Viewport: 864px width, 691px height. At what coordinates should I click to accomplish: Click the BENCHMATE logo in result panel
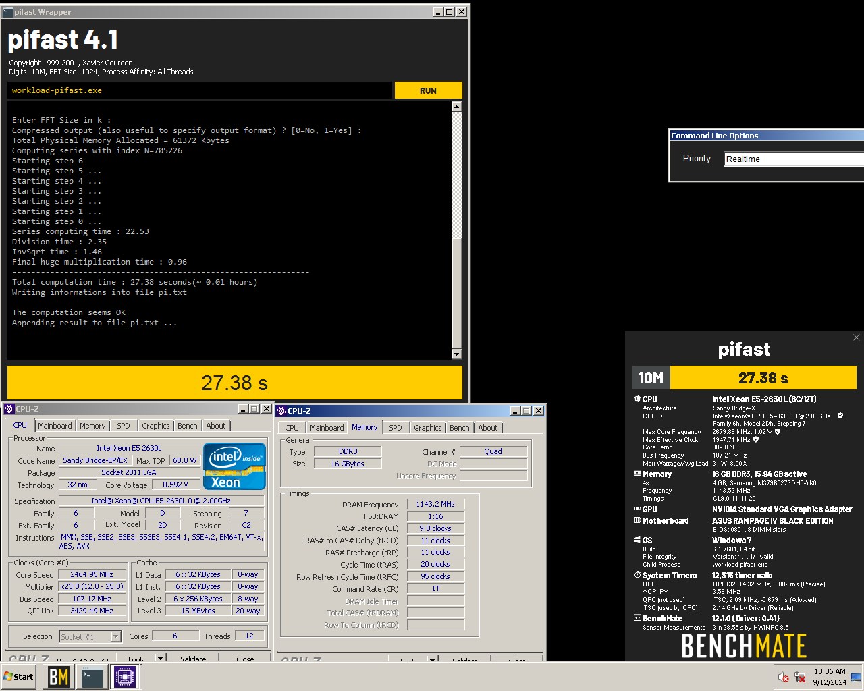[x=744, y=646]
